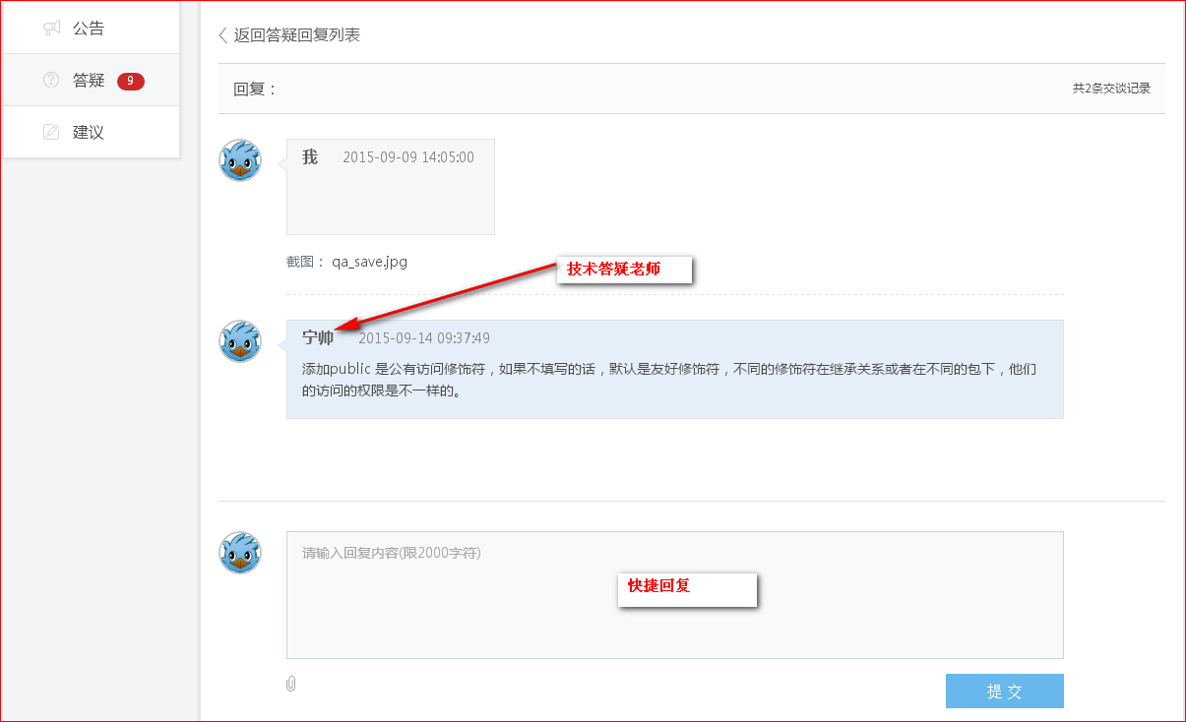This screenshot has width=1186, height=722.
Task: Click the back chevron arrow icon
Action: (223, 35)
